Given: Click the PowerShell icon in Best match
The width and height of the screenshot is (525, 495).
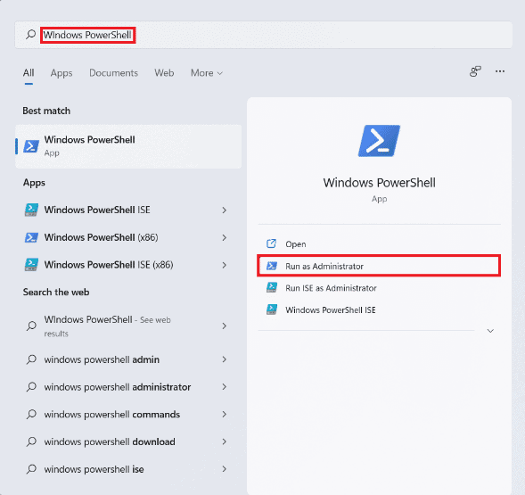Looking at the screenshot, I should (x=31, y=146).
